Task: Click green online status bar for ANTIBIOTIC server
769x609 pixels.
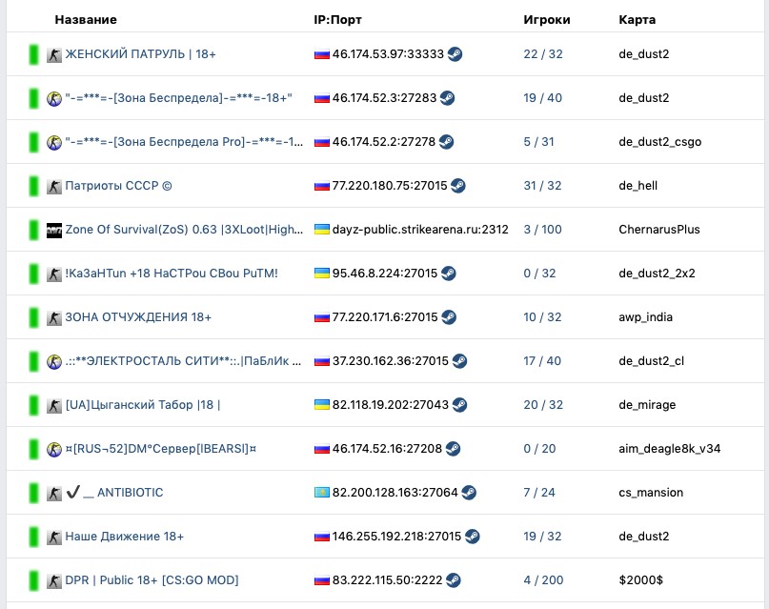Action: point(33,493)
